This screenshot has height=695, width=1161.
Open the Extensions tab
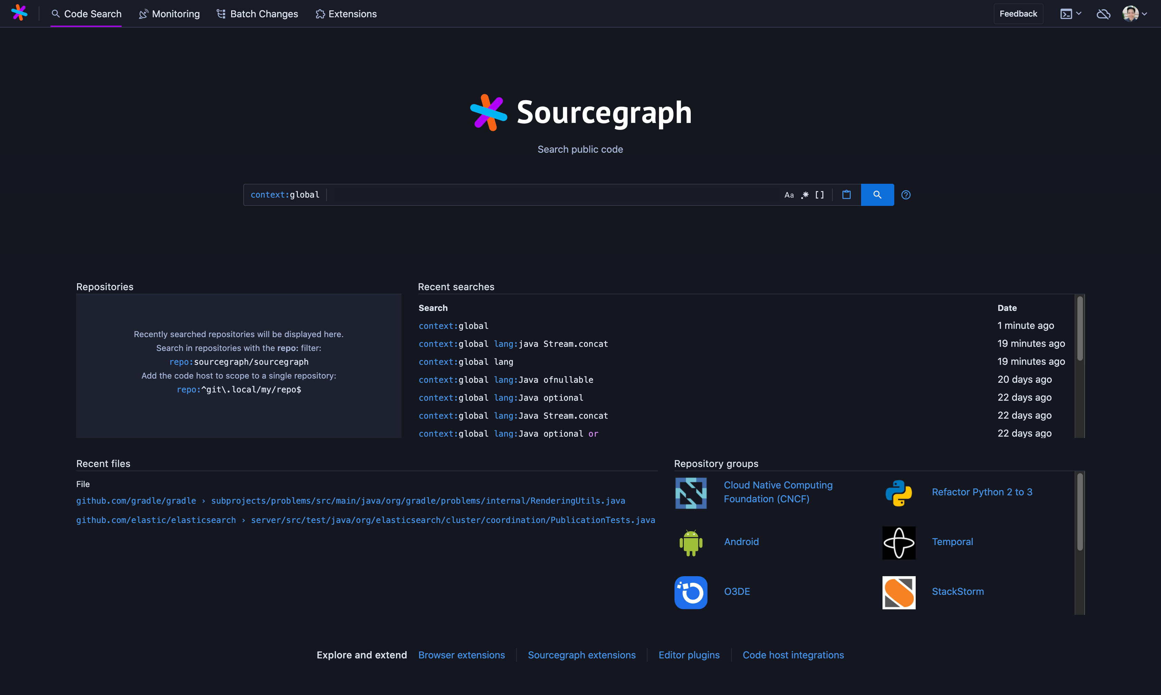[x=346, y=14]
